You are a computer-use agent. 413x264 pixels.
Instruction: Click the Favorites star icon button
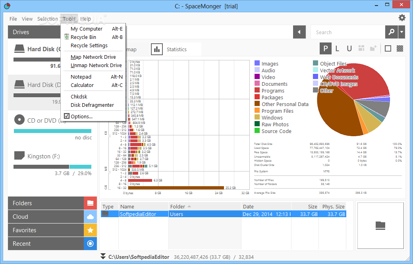point(91,230)
